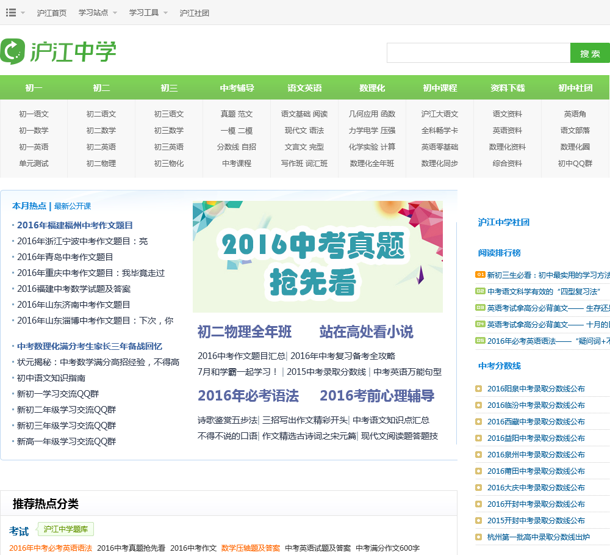Open 2016福建中考数学试题及答案 article
The width and height of the screenshot is (610, 555).
[x=74, y=289]
